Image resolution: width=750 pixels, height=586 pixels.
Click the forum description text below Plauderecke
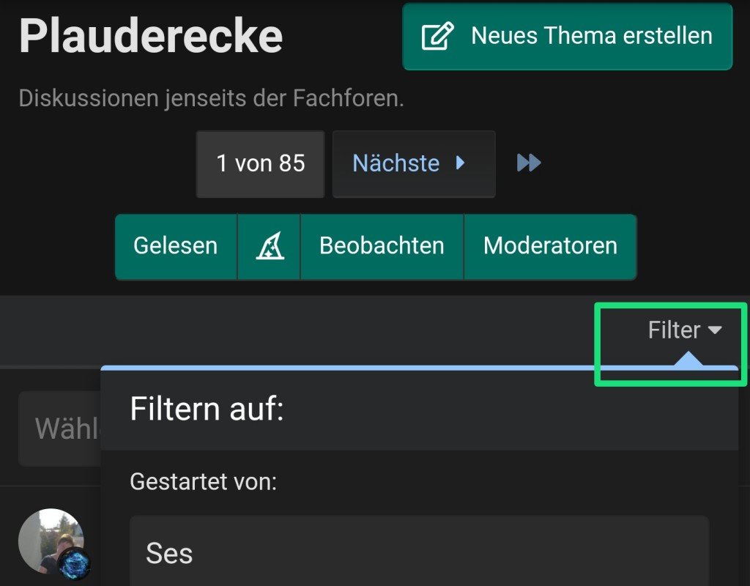tap(211, 99)
